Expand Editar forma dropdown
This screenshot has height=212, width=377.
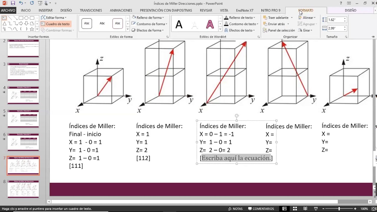click(x=66, y=18)
